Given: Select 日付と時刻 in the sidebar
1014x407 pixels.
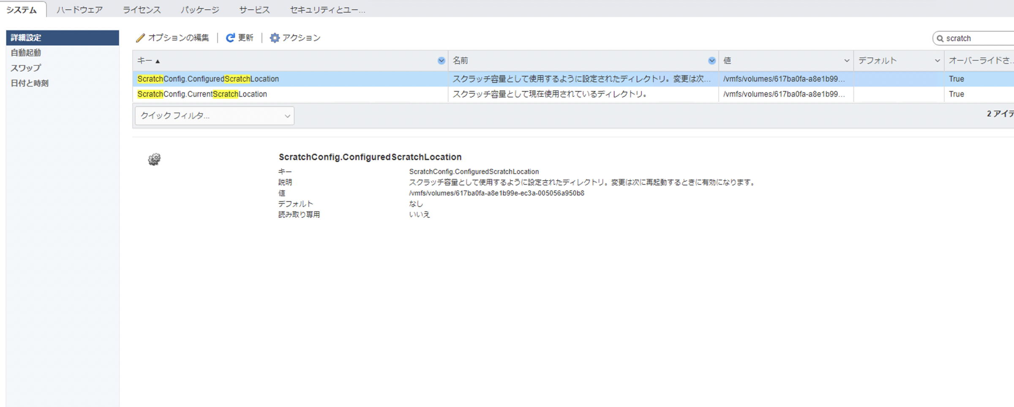Looking at the screenshot, I should click(30, 83).
